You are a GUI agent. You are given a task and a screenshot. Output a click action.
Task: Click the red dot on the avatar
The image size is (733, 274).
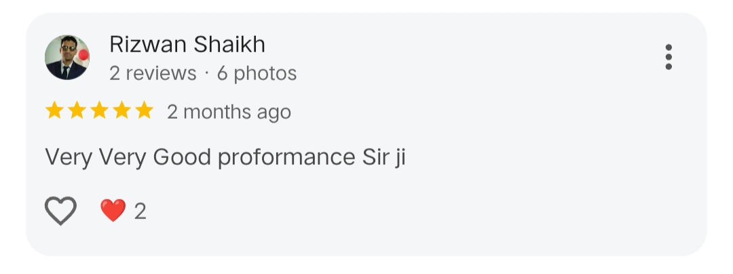pyautogui.click(x=83, y=55)
